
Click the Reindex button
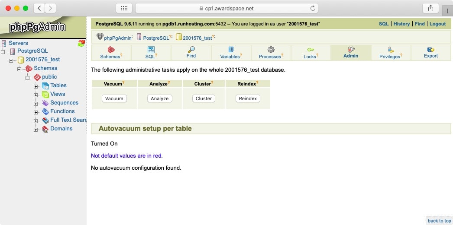click(x=248, y=98)
